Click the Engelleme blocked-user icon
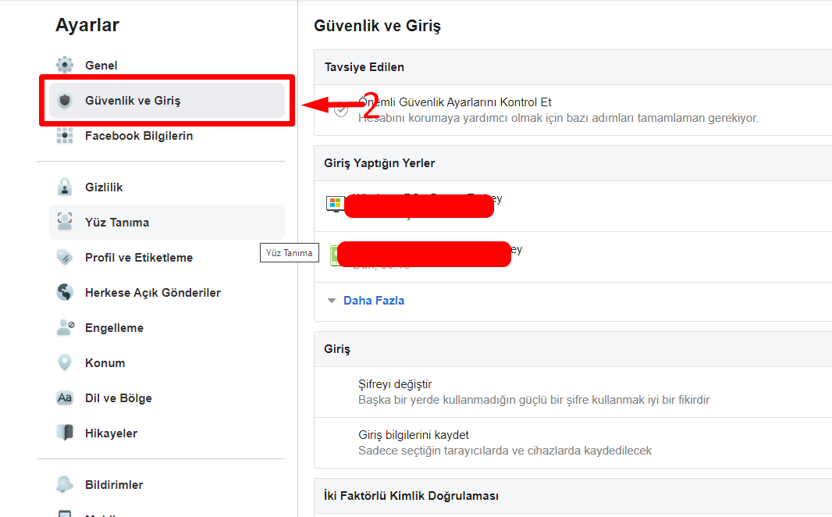The width and height of the screenshot is (832, 517). [x=65, y=328]
